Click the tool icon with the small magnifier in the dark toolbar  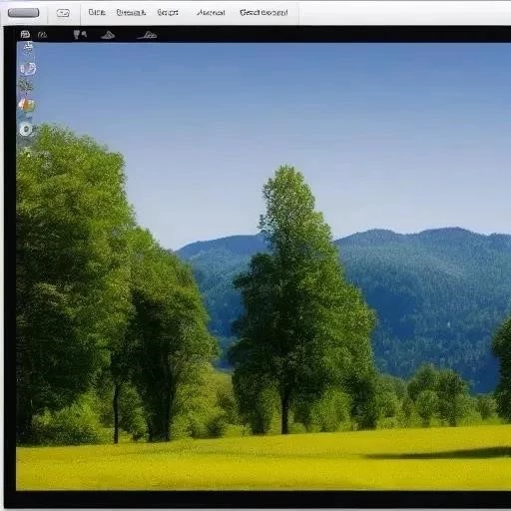click(80, 34)
